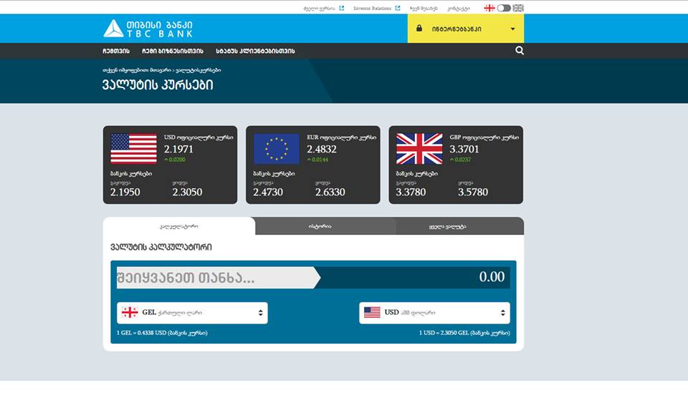Click the ვალუტის კალკულატორი heading

point(161,247)
